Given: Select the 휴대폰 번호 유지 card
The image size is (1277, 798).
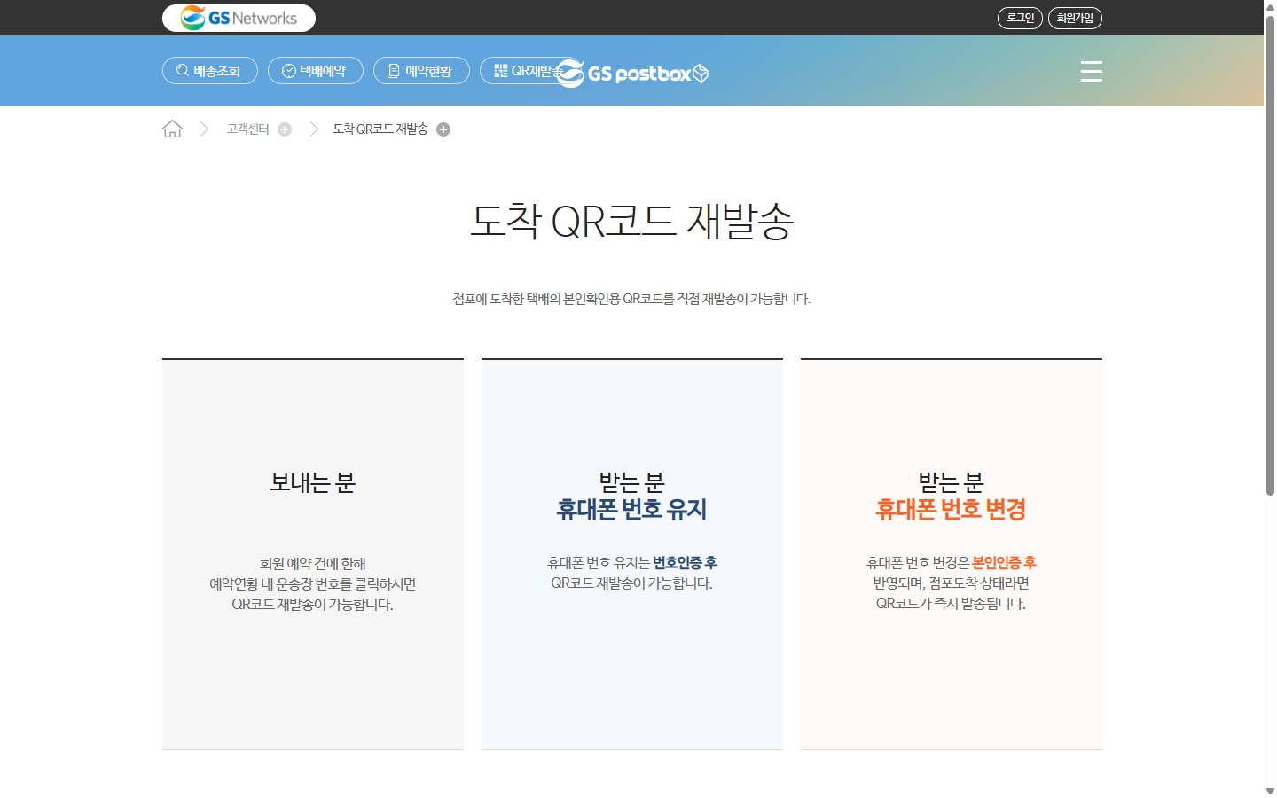Looking at the screenshot, I should (632, 554).
